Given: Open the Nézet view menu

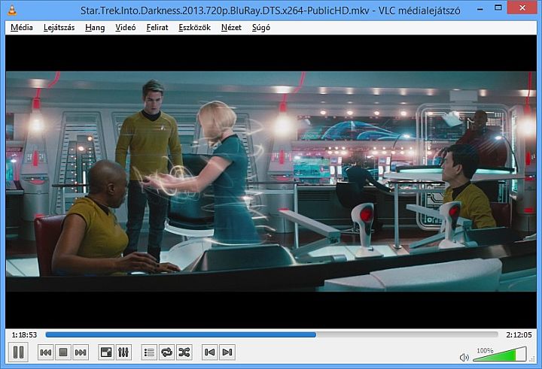Looking at the screenshot, I should click(231, 28).
